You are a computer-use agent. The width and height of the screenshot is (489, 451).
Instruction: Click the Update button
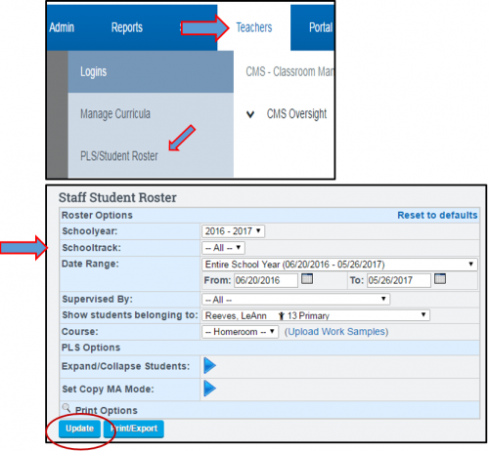pos(79,429)
